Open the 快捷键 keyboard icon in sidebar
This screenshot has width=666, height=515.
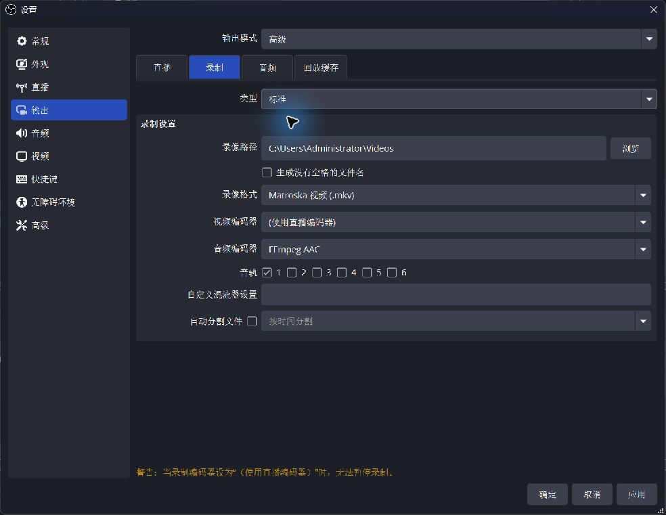[x=22, y=179]
